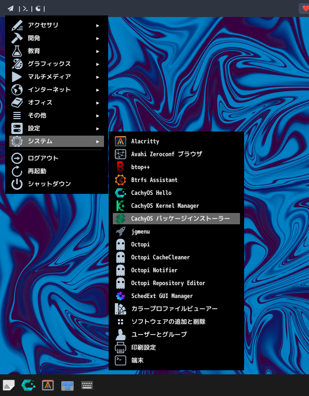
Task: Expand the アクセサリ submenu arrow
Action: pos(98,25)
